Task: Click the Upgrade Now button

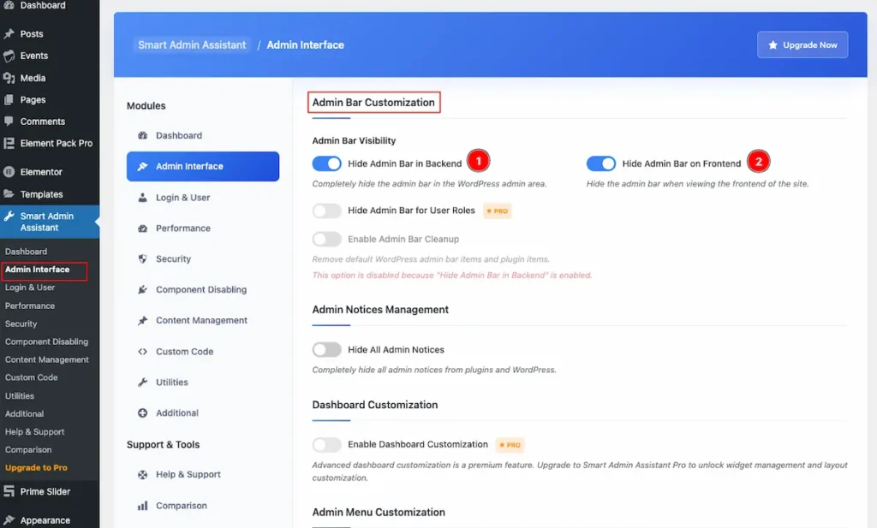Action: pyautogui.click(x=802, y=44)
